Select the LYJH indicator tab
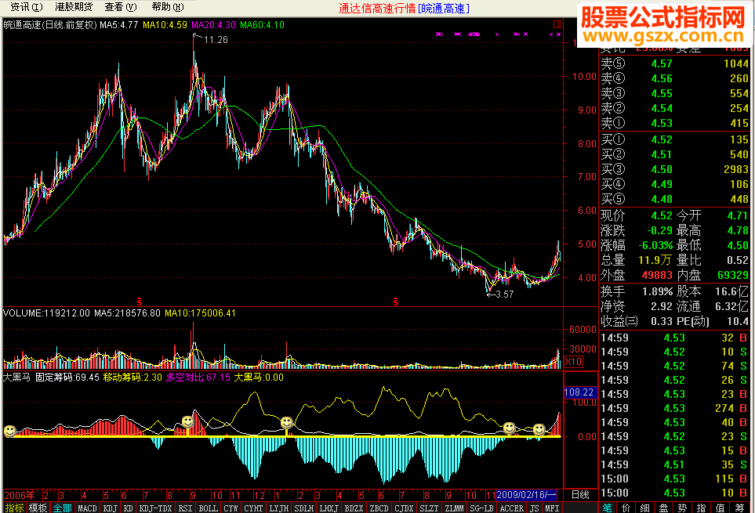This screenshot has height=513, width=755. click(279, 508)
